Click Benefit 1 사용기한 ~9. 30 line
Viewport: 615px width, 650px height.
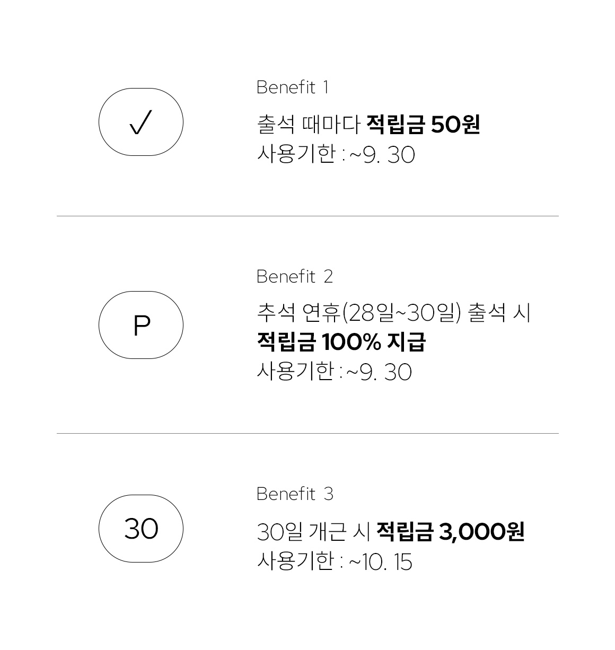click(x=336, y=155)
